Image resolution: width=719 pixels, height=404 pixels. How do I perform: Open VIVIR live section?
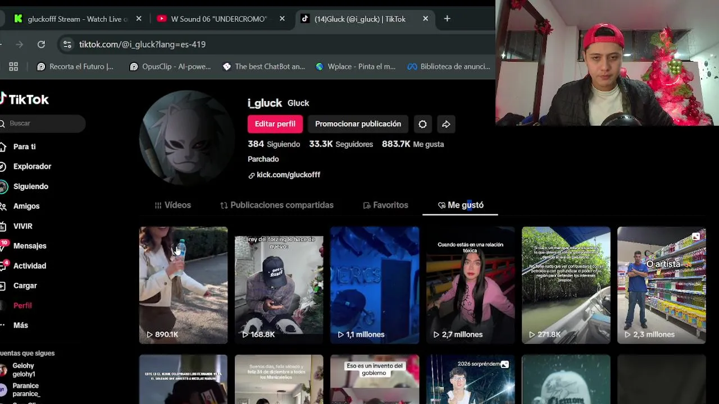[x=16, y=226]
